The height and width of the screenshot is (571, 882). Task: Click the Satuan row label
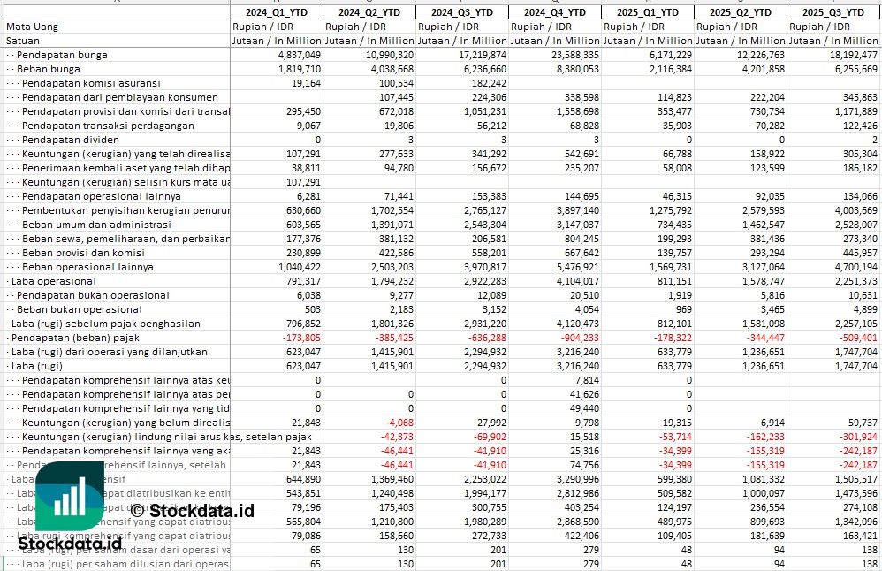23,41
